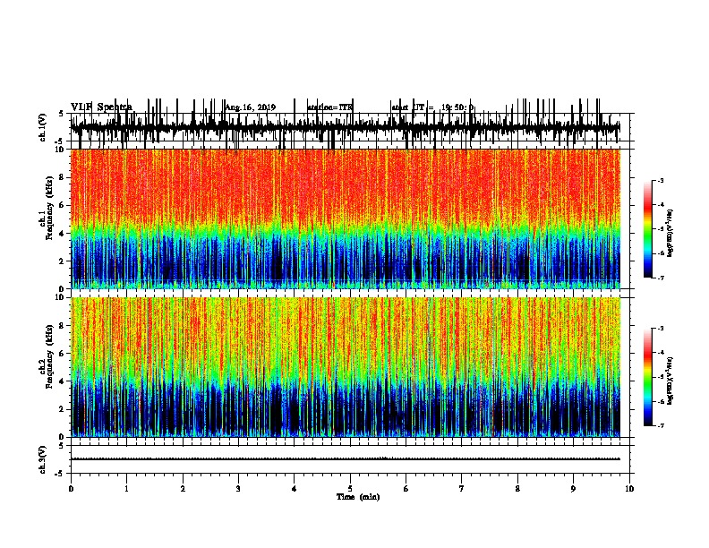Click the time axis tick label "3"
This screenshot has width=709, height=548.
tap(238, 489)
